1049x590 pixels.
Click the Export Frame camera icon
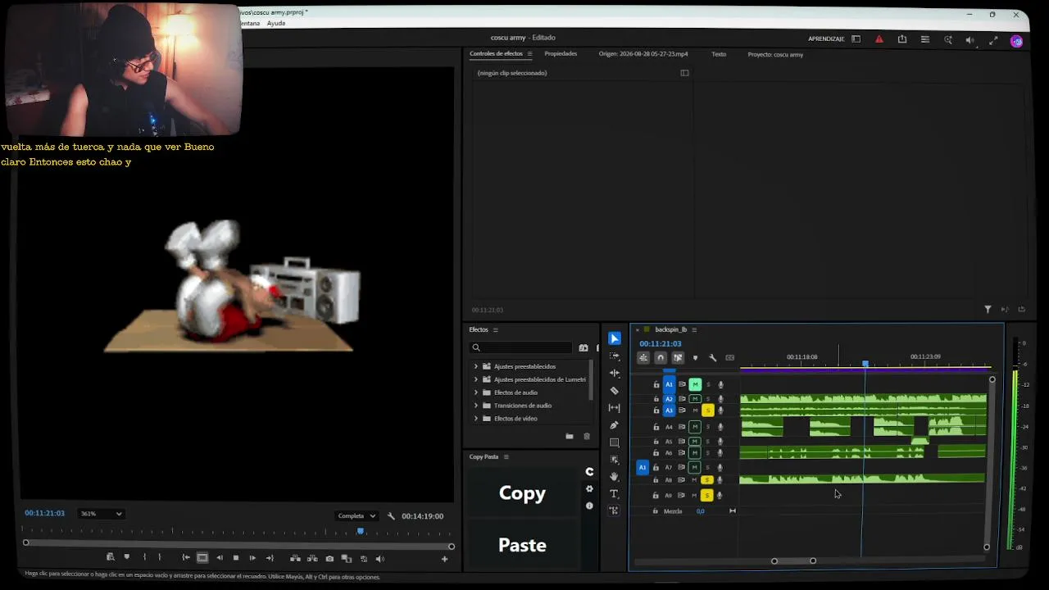(x=329, y=559)
